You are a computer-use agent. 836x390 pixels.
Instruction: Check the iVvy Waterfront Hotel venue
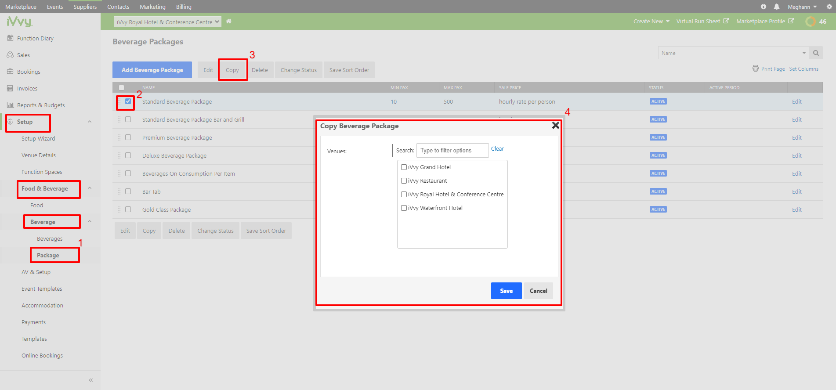tap(404, 208)
